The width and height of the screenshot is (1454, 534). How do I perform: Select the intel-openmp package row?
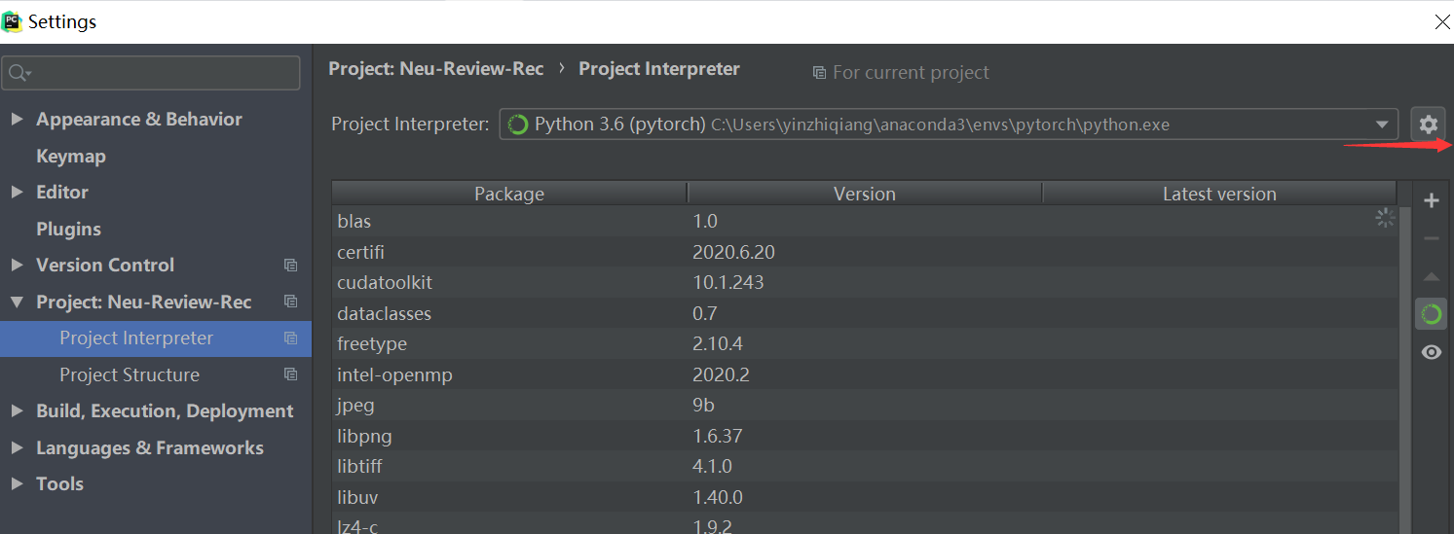click(x=865, y=374)
